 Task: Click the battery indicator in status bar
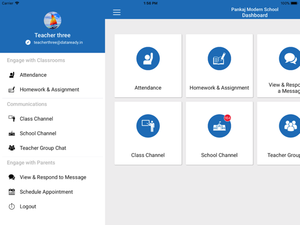294,3
